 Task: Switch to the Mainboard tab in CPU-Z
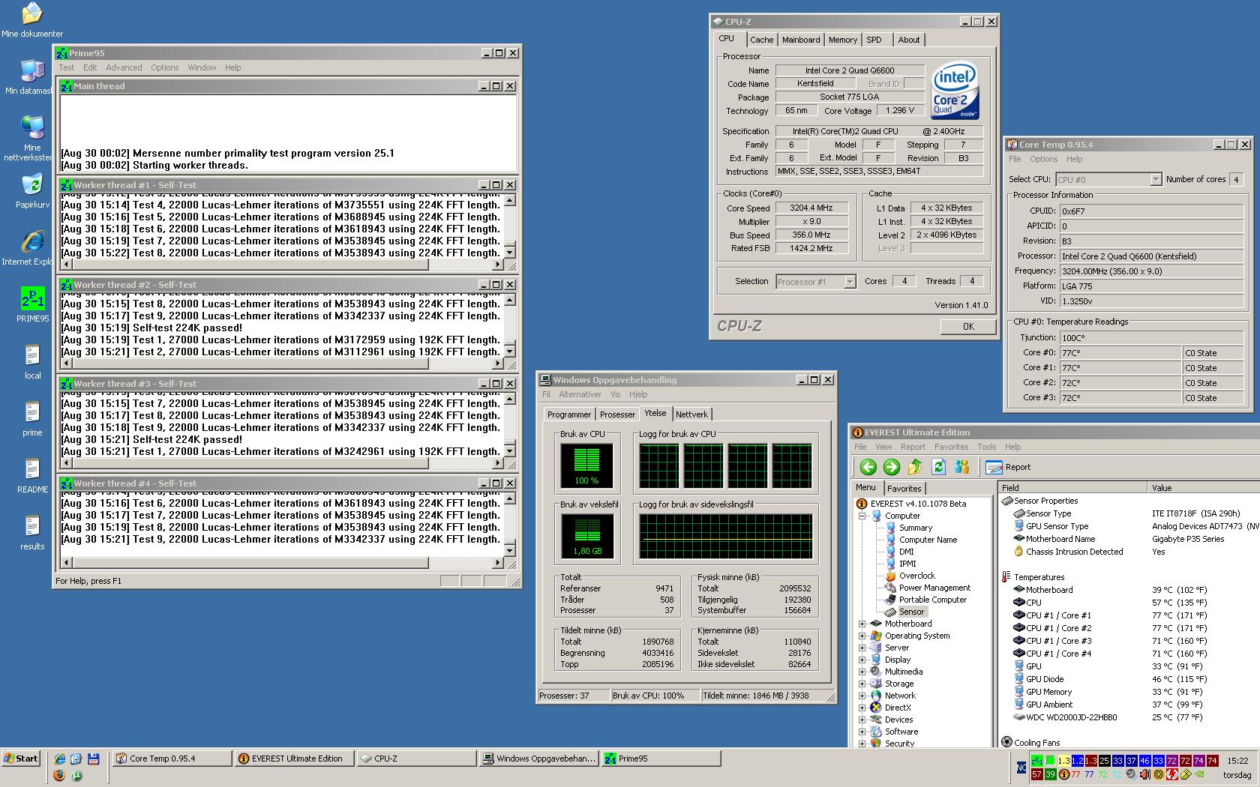pyautogui.click(x=801, y=40)
